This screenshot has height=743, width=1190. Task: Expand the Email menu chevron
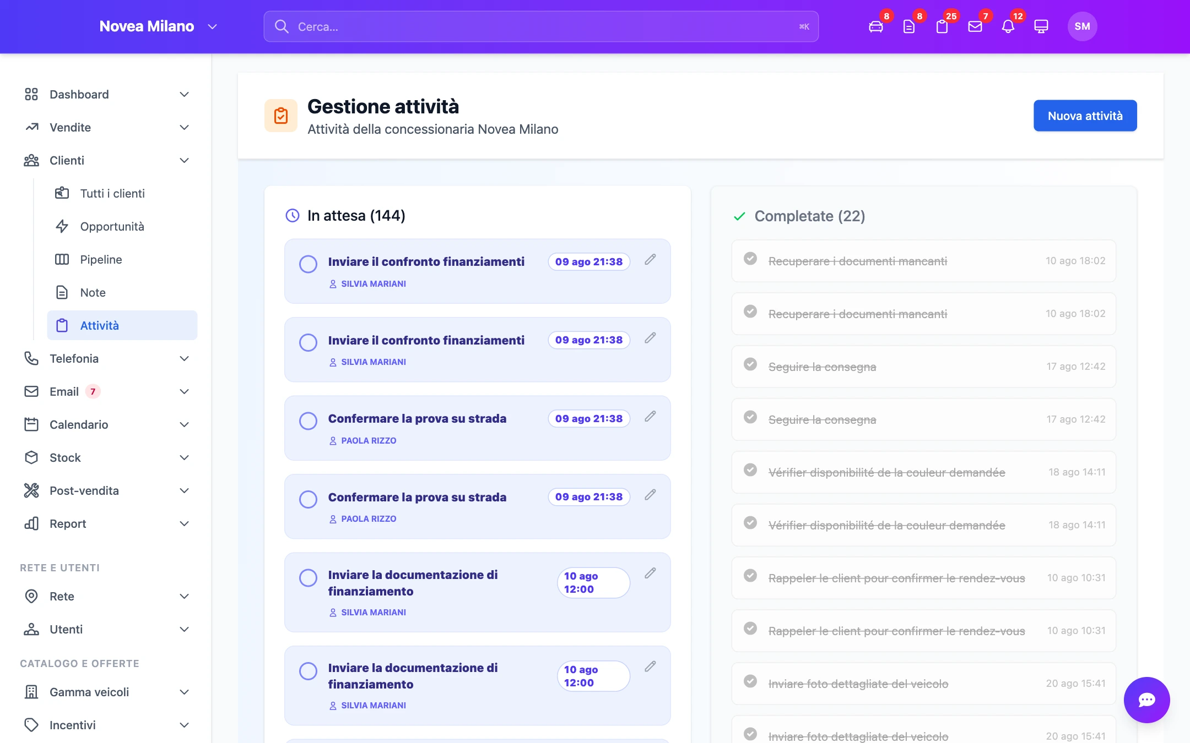click(185, 391)
